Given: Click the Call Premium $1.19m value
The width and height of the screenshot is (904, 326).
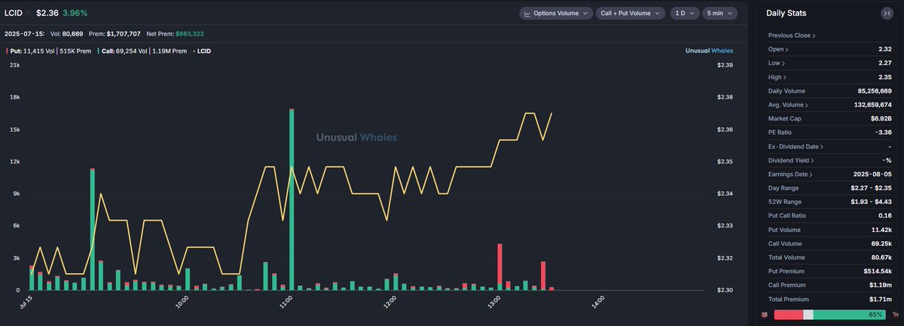Looking at the screenshot, I should click(x=881, y=285).
